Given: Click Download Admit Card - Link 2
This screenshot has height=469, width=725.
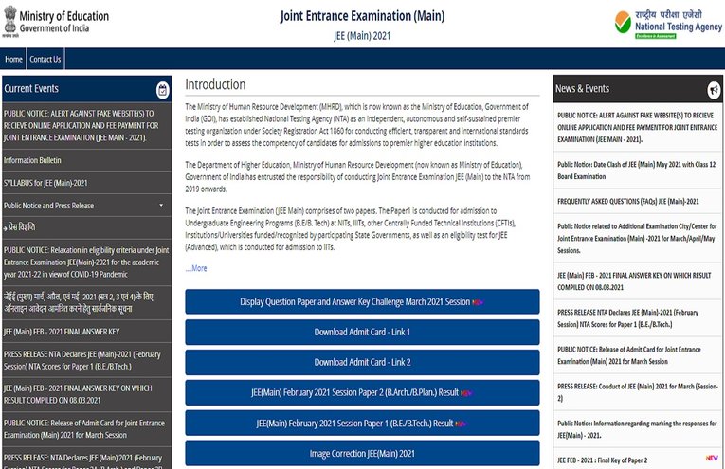Looking at the screenshot, I should click(362, 363).
